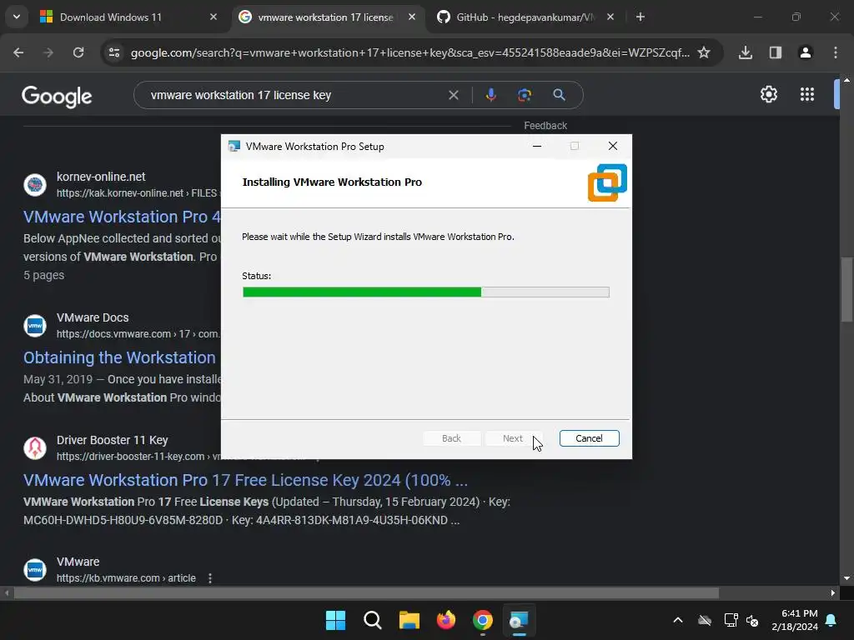Search by image with Google Lens
The width and height of the screenshot is (854, 640).
point(524,95)
